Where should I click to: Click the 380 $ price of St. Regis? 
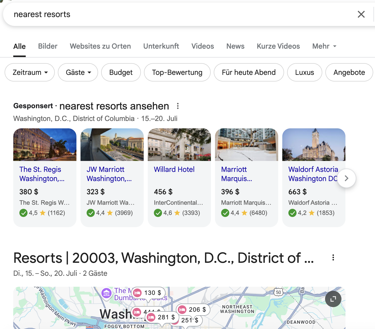[x=29, y=192]
